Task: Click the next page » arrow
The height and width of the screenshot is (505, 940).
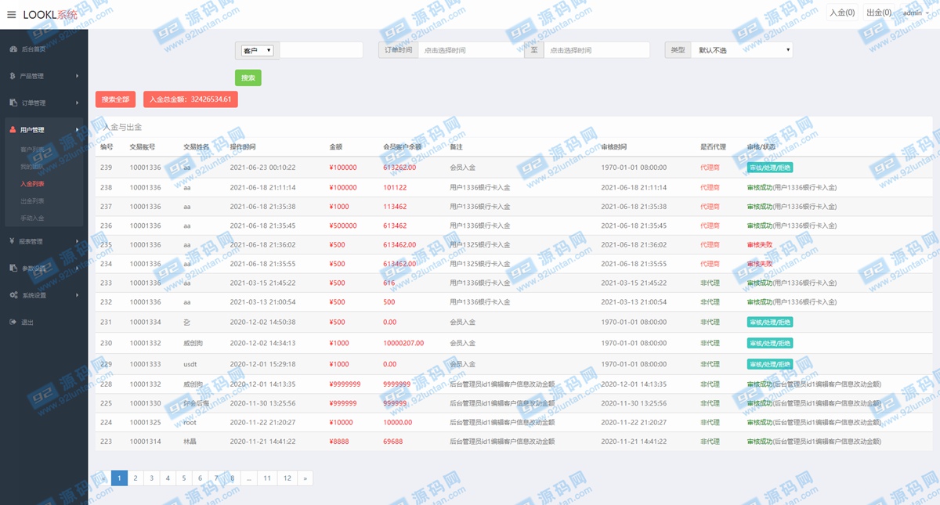Action: [x=305, y=478]
